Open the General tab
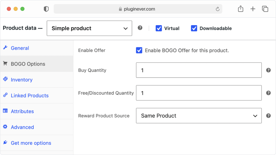Image resolution: width=276 pixels, height=155 pixels. click(x=37, y=48)
